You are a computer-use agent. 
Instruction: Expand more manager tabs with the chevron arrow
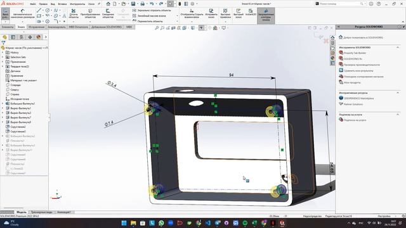pos(46,37)
